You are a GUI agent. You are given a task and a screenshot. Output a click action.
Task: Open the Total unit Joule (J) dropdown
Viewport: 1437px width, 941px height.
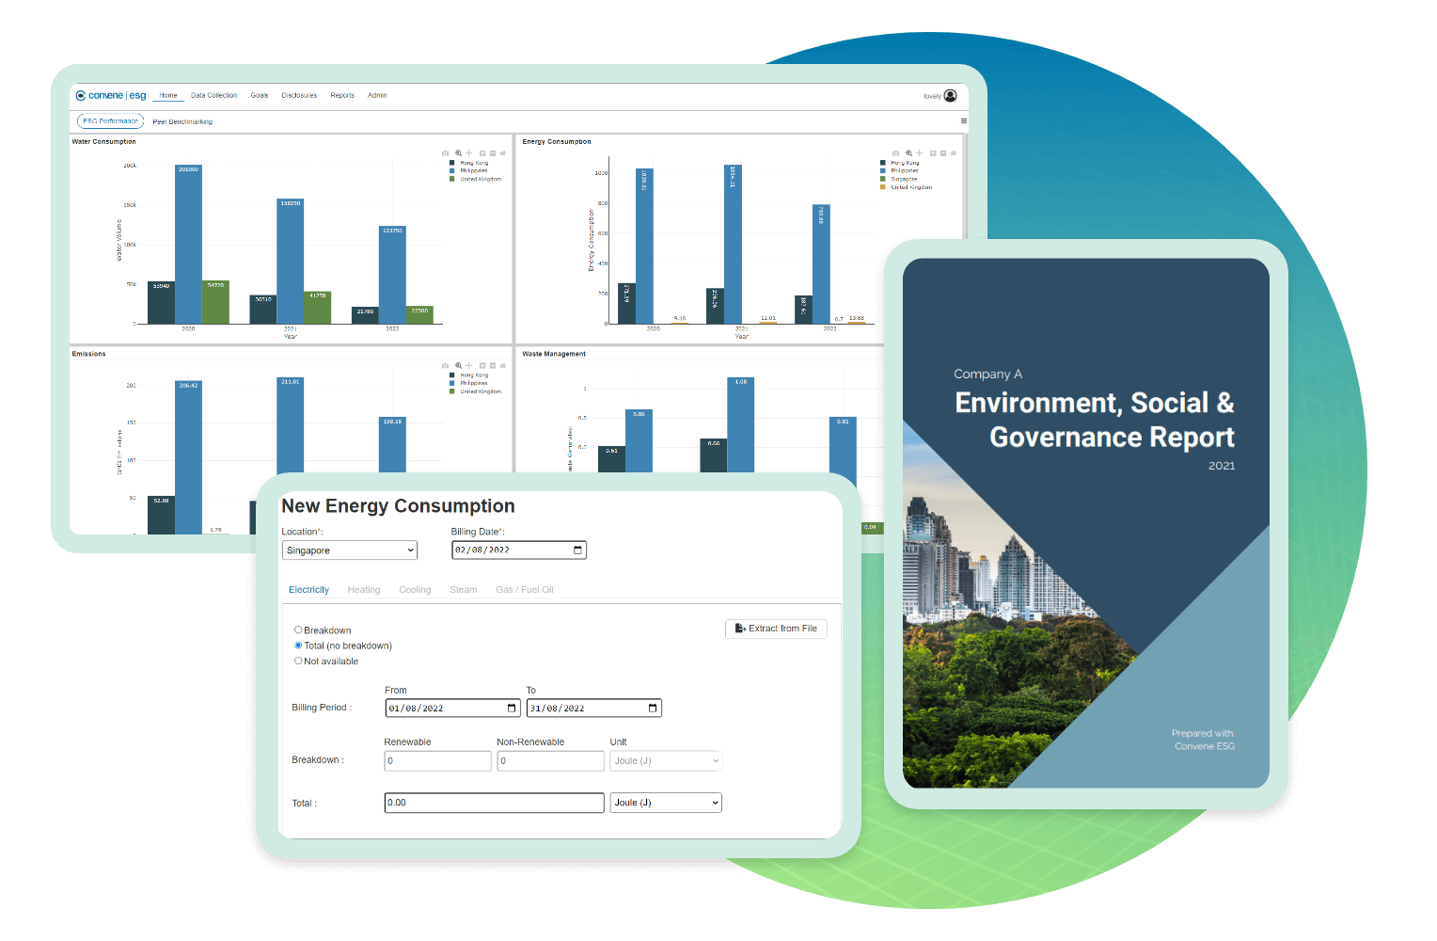click(666, 804)
